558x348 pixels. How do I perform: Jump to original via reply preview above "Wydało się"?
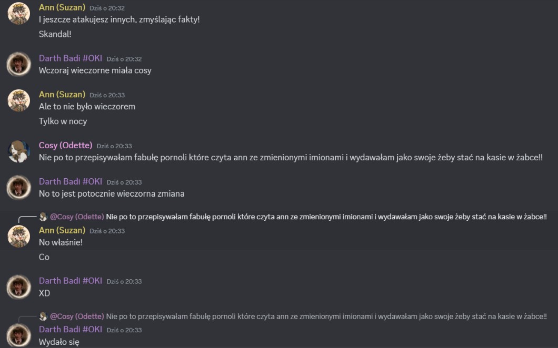coord(326,316)
